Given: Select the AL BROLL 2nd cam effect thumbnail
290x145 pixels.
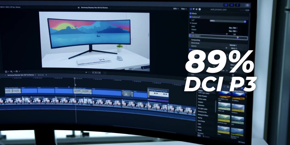Looking at the screenshot, I should click(225, 95).
